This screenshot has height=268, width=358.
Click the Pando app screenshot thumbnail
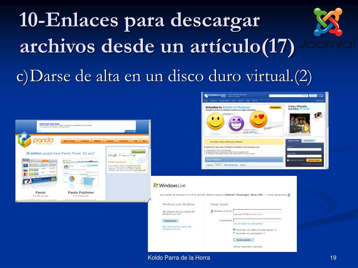click(39, 172)
